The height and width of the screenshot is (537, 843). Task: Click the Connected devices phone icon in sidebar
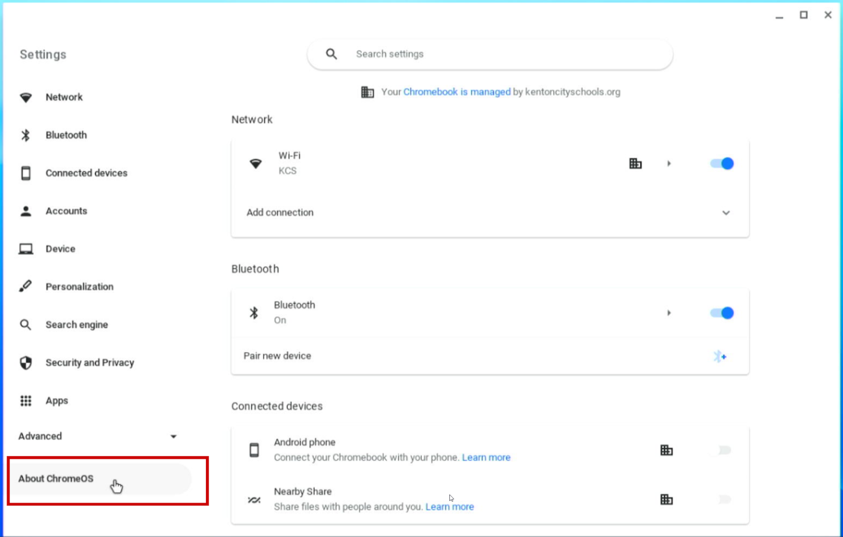(x=26, y=173)
